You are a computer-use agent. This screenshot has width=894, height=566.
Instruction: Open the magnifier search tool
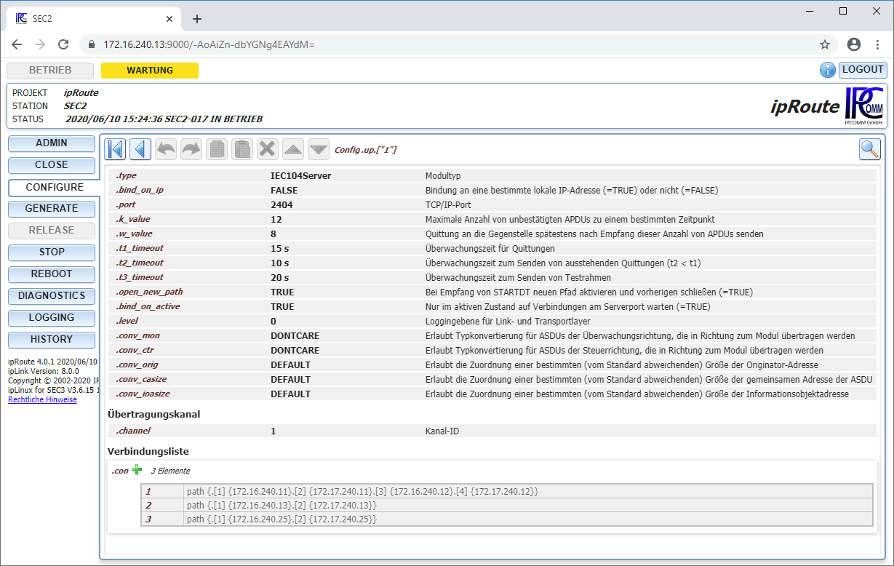870,149
